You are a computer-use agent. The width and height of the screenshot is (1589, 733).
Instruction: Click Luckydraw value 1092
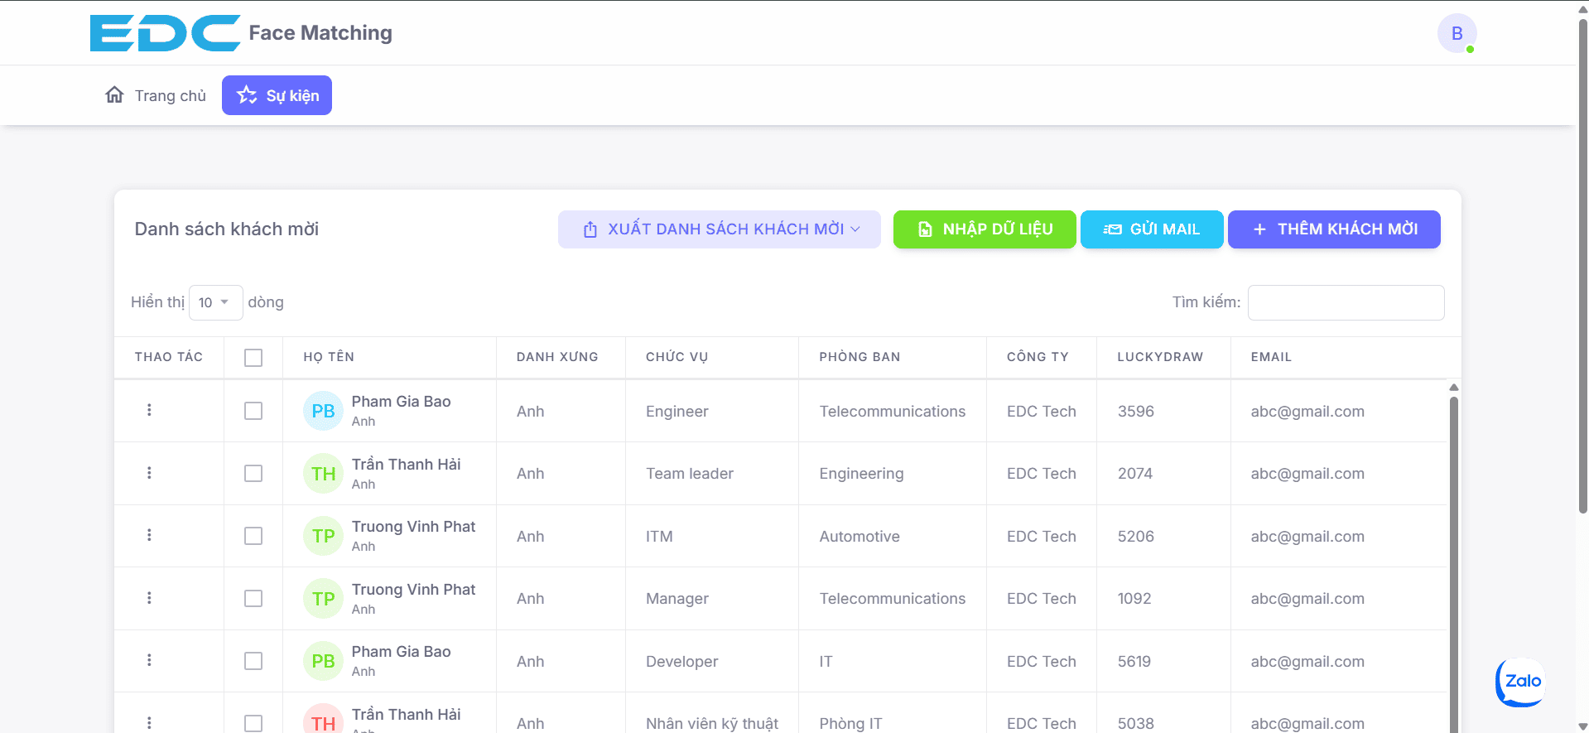(1134, 599)
